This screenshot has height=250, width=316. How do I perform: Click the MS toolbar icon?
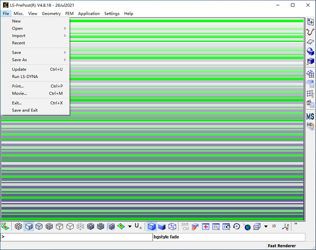(310, 117)
